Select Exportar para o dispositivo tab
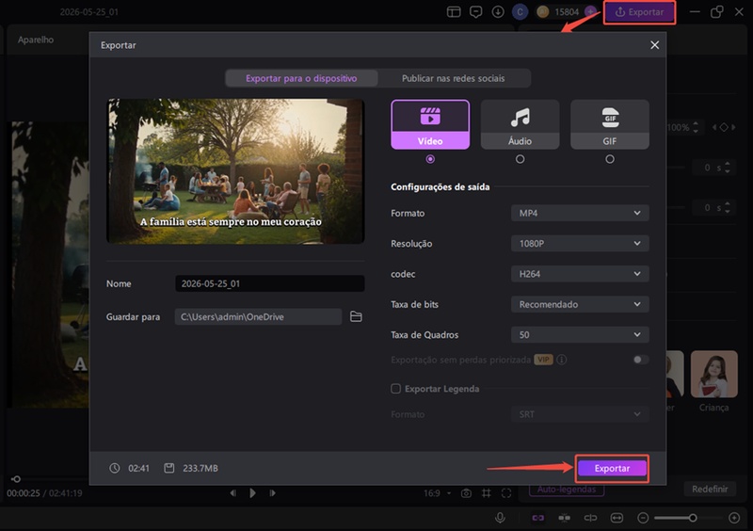The image size is (753, 531). [301, 78]
